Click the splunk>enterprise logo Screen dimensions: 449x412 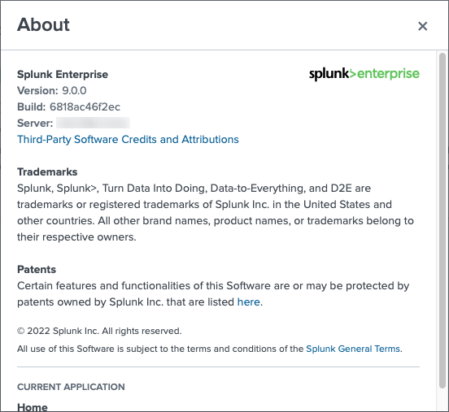click(364, 74)
